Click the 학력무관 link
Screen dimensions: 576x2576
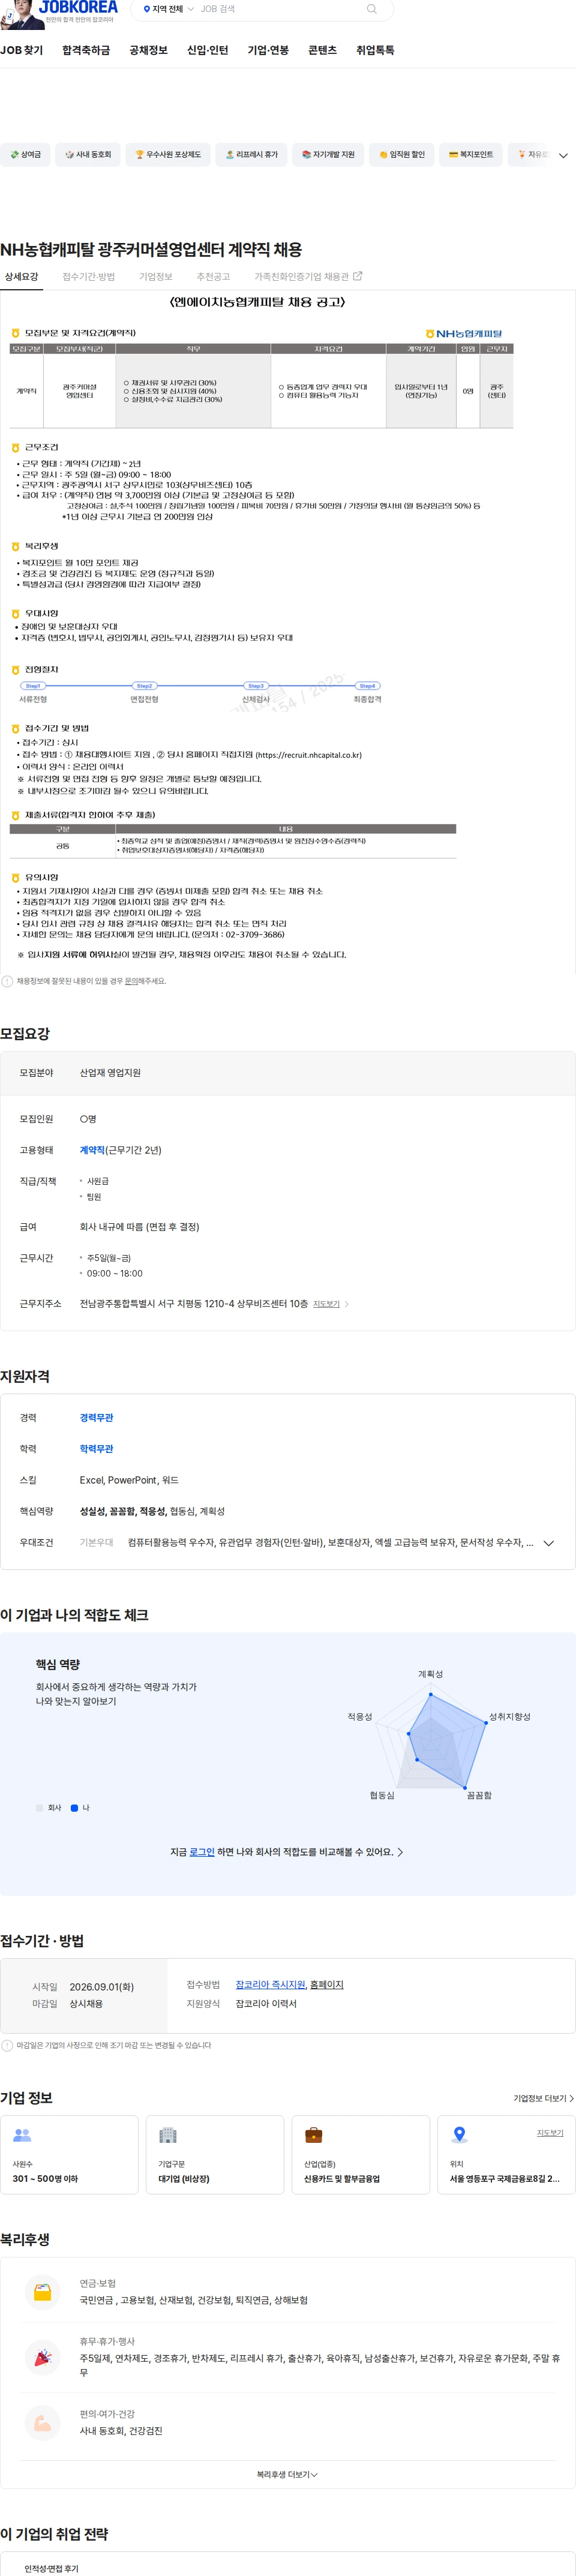[96, 1449]
